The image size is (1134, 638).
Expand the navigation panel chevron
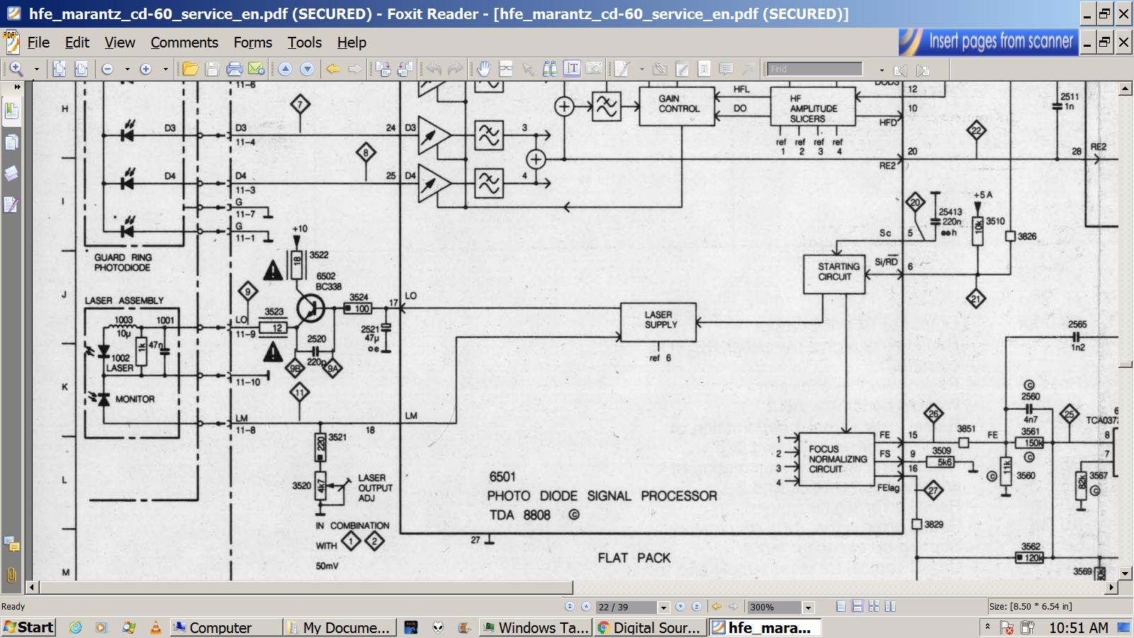pos(17,87)
